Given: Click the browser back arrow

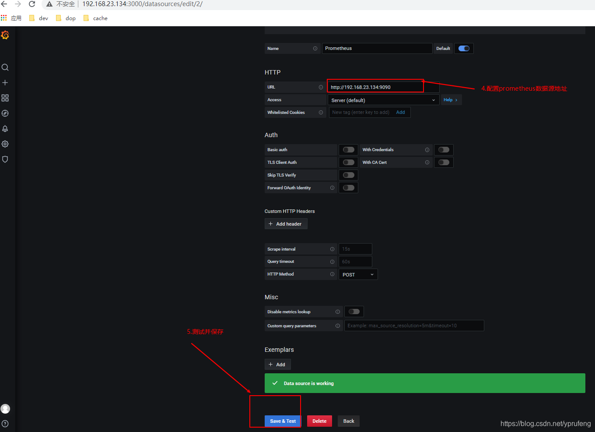Looking at the screenshot, I should (x=4, y=4).
